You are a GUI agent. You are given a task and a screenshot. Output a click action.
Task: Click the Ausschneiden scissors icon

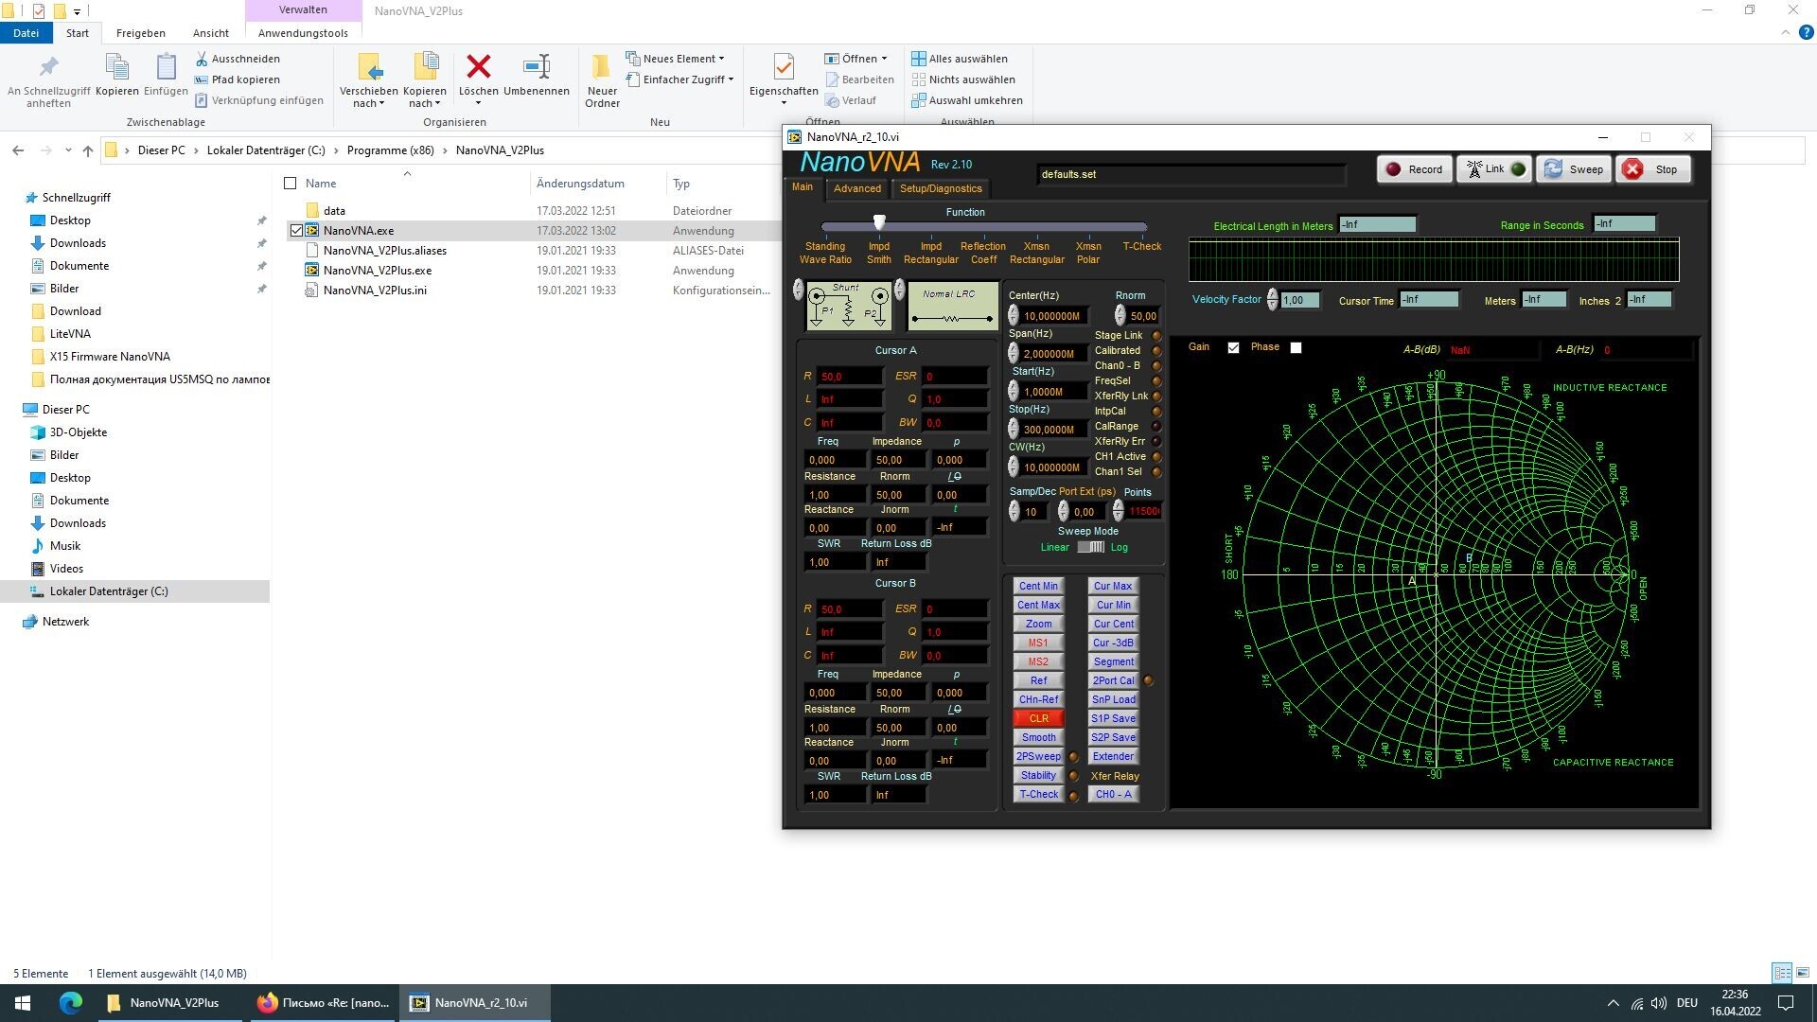201,59
